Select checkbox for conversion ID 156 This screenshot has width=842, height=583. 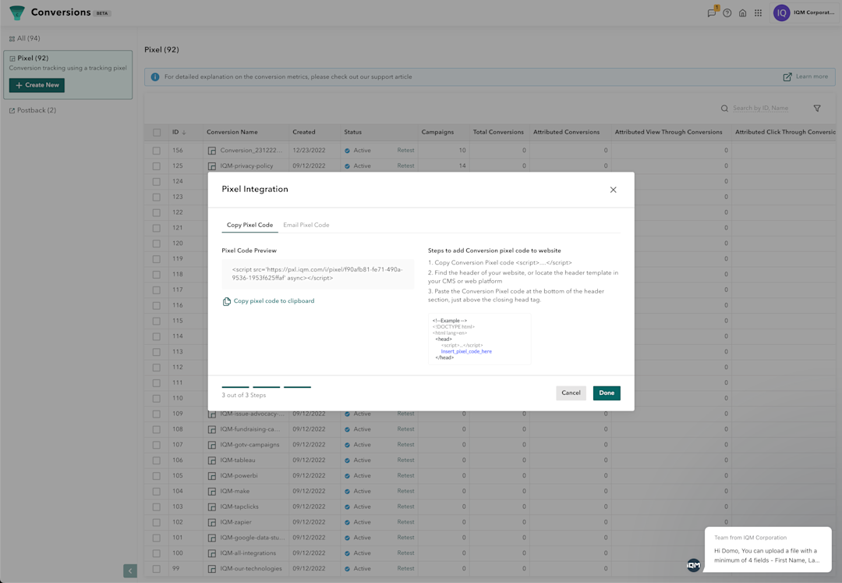(x=156, y=151)
